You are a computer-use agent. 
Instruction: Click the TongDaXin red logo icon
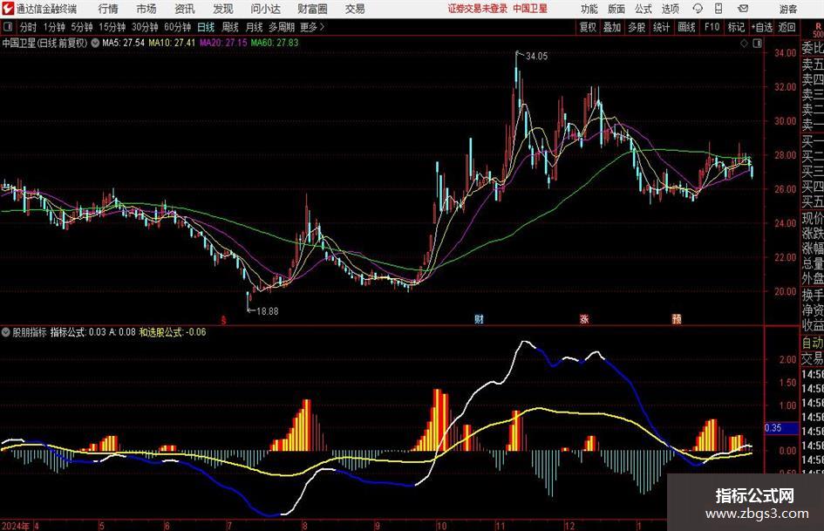click(8, 9)
